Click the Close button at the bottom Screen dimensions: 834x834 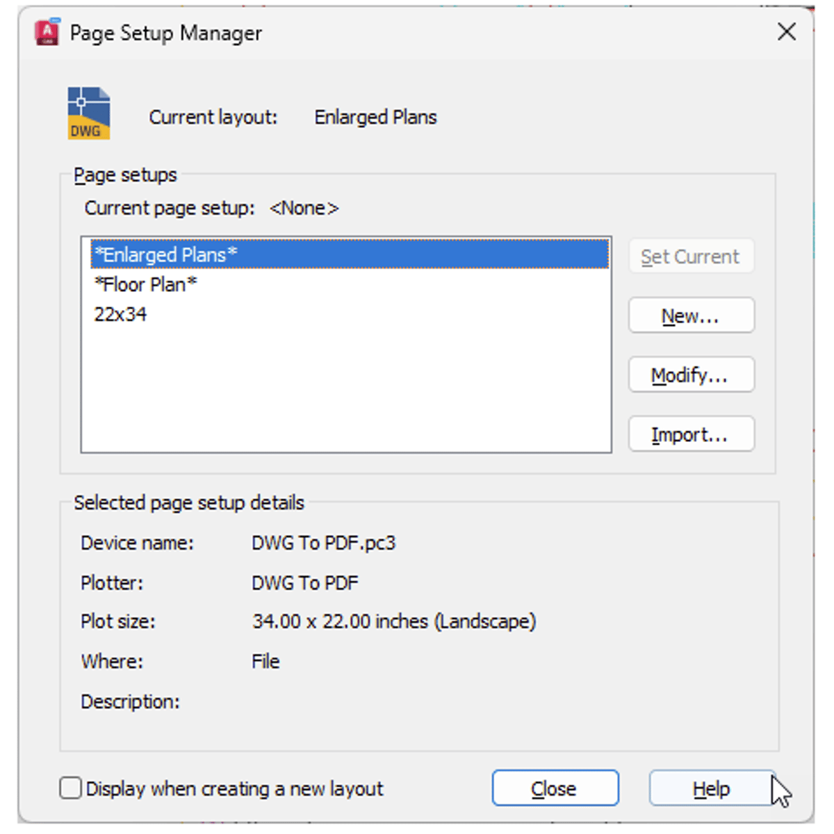tap(555, 788)
